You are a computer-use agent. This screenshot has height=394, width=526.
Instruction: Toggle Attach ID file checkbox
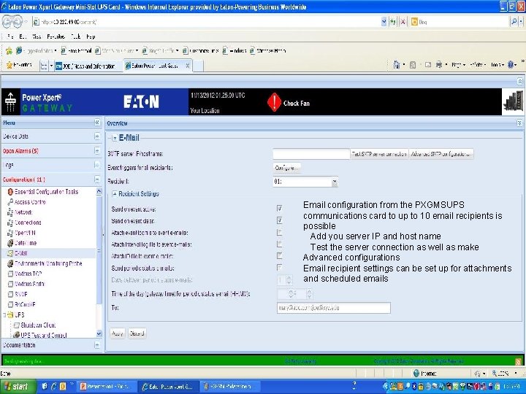(279, 256)
